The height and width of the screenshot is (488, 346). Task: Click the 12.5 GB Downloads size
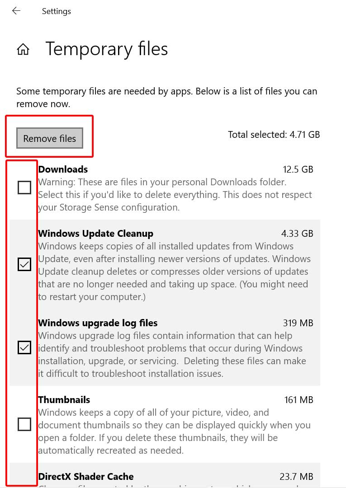298,169
